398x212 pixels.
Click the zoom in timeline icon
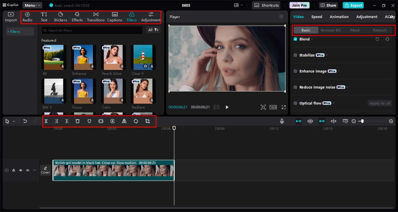391,121
